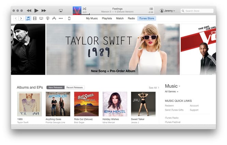
Task: Skip to the next track
Action: click(x=44, y=11)
